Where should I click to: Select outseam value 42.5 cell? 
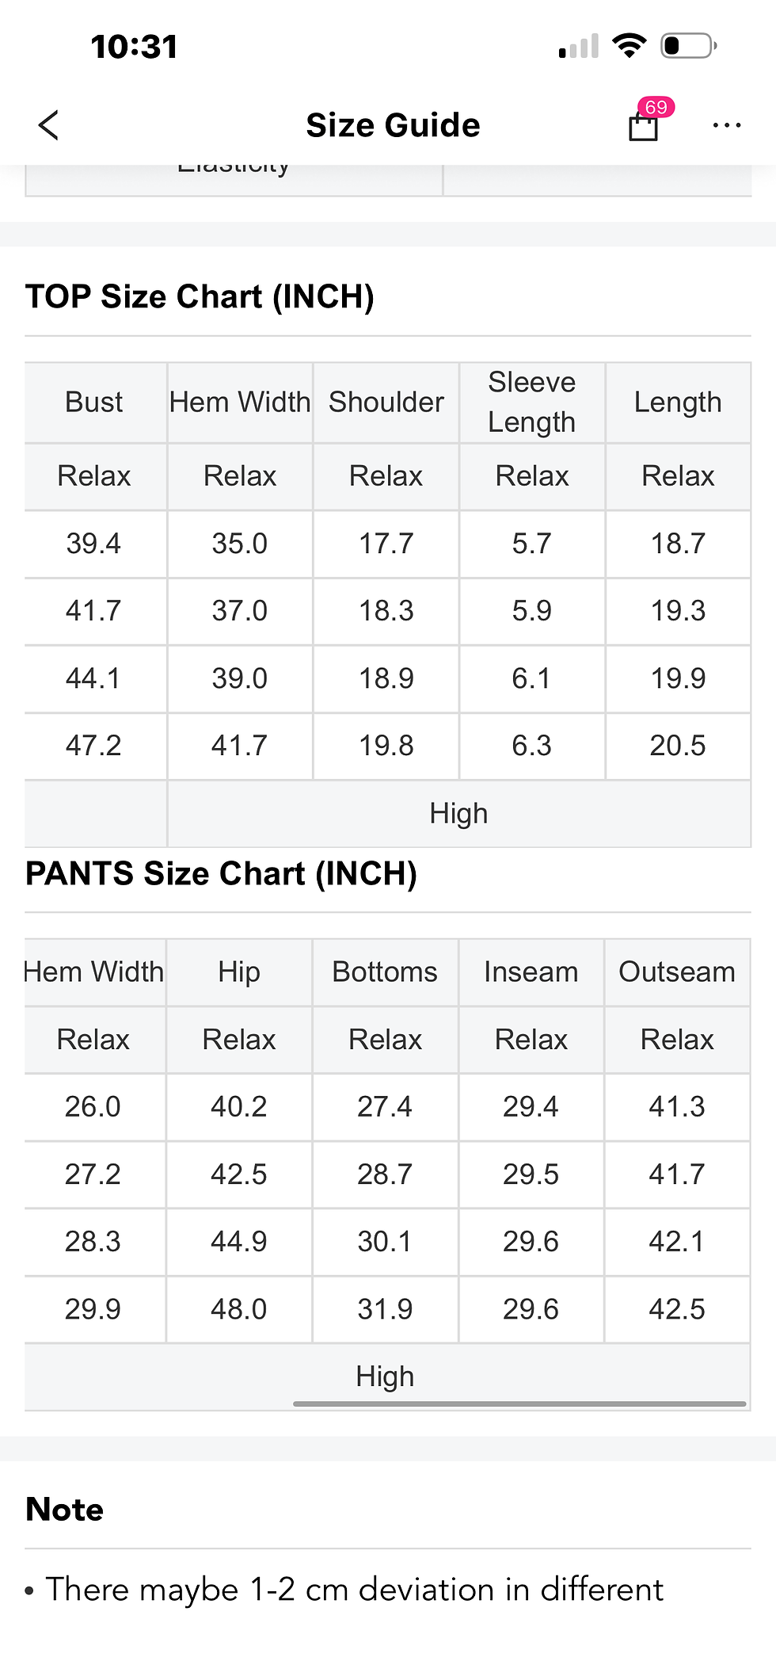677,1309
